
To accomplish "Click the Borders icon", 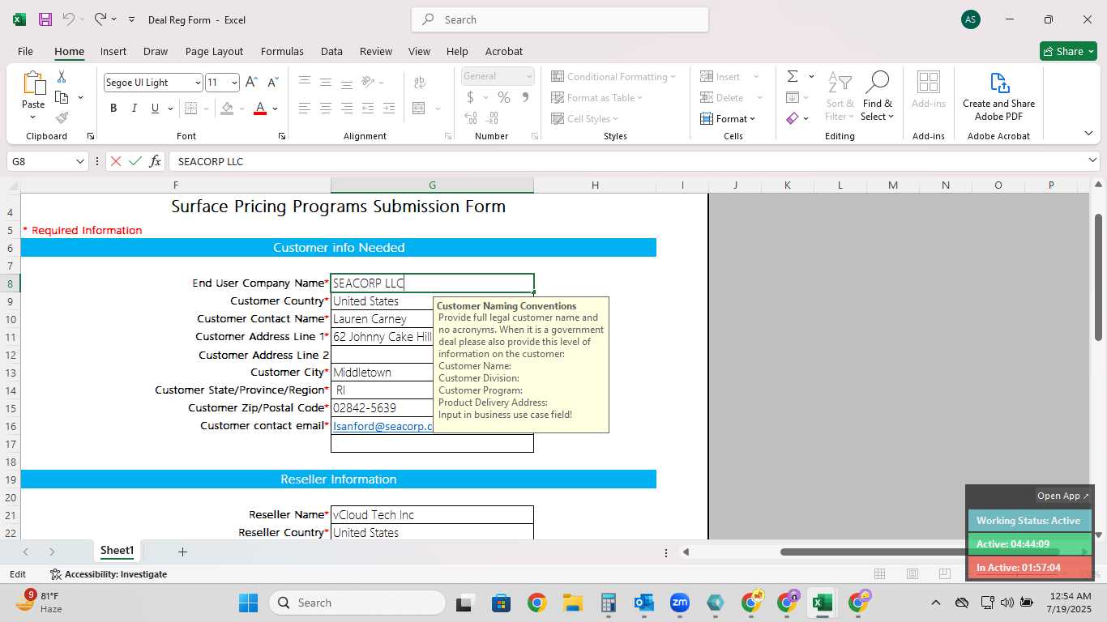I will tap(190, 108).
